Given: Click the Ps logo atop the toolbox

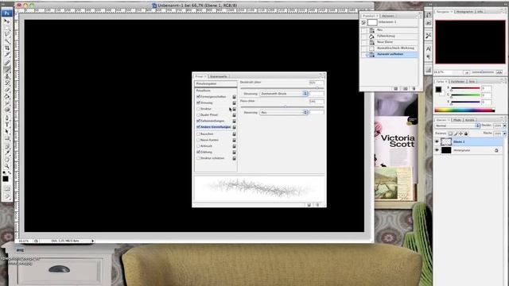Looking at the screenshot, I should [6, 14].
